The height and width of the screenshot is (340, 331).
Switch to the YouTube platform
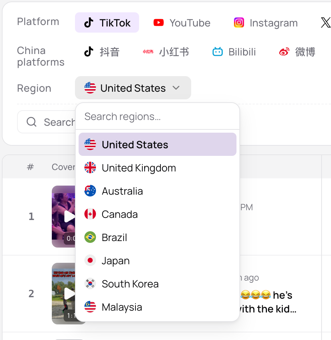click(x=182, y=22)
